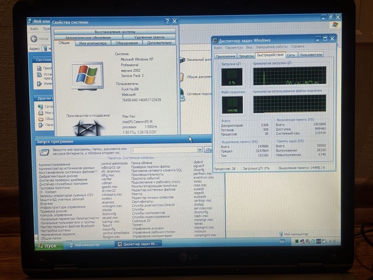Click the gpedit.msc command text

click(110, 187)
